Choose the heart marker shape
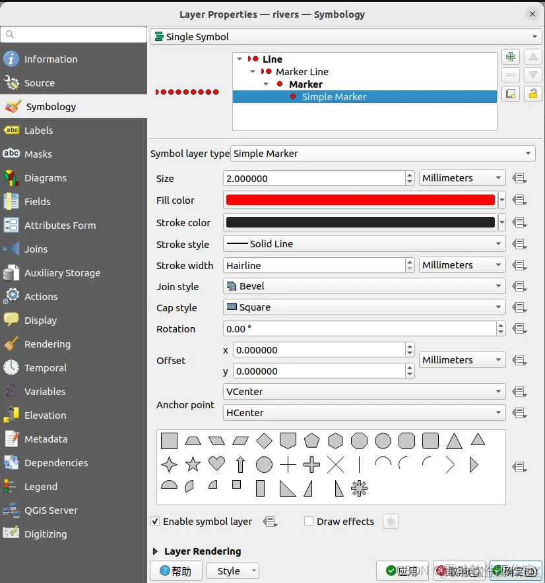 216,464
